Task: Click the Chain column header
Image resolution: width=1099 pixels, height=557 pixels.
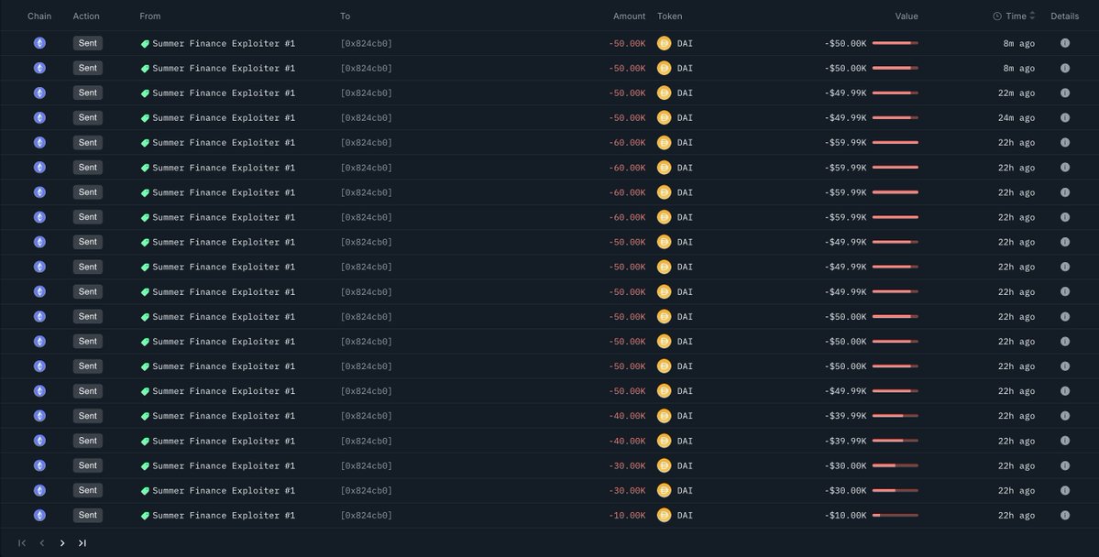Action: (x=39, y=16)
